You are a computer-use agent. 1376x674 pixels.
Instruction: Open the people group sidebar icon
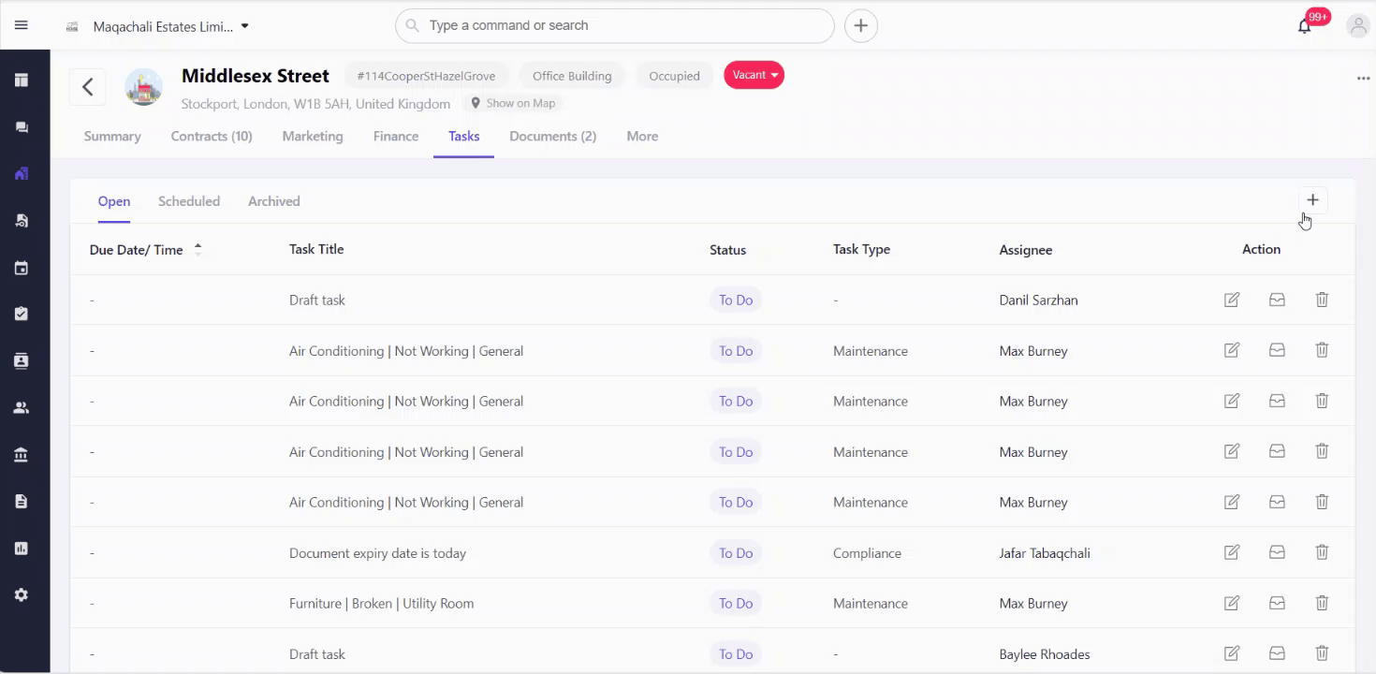point(22,408)
